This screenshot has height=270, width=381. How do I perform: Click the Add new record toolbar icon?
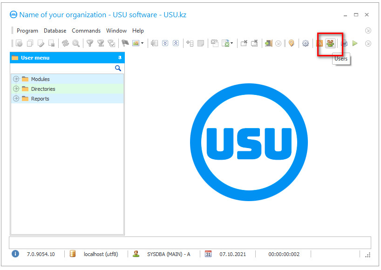coord(19,43)
